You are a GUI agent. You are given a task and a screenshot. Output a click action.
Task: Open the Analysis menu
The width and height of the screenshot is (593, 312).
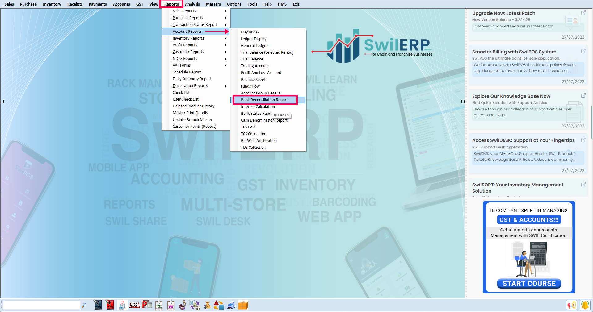click(192, 4)
